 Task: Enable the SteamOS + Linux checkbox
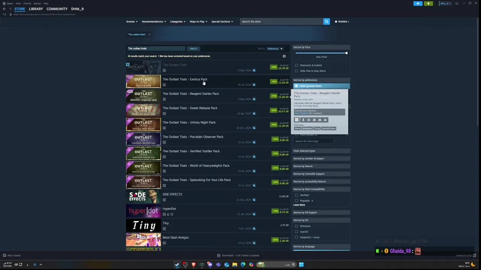pyautogui.click(x=296, y=237)
